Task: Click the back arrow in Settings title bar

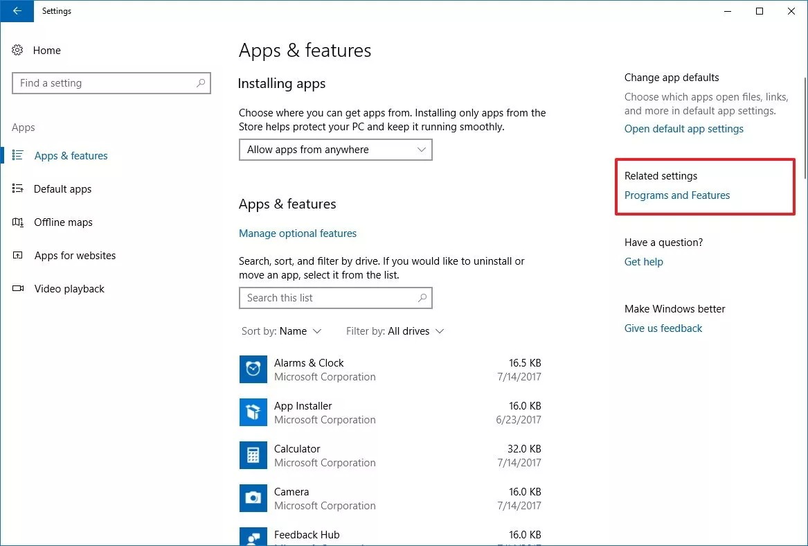Action: pyautogui.click(x=17, y=11)
